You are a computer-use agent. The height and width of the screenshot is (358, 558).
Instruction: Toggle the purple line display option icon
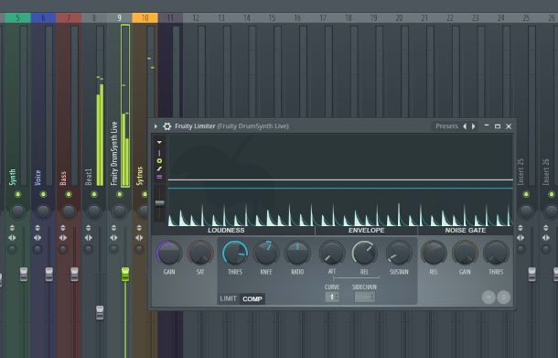[159, 153]
